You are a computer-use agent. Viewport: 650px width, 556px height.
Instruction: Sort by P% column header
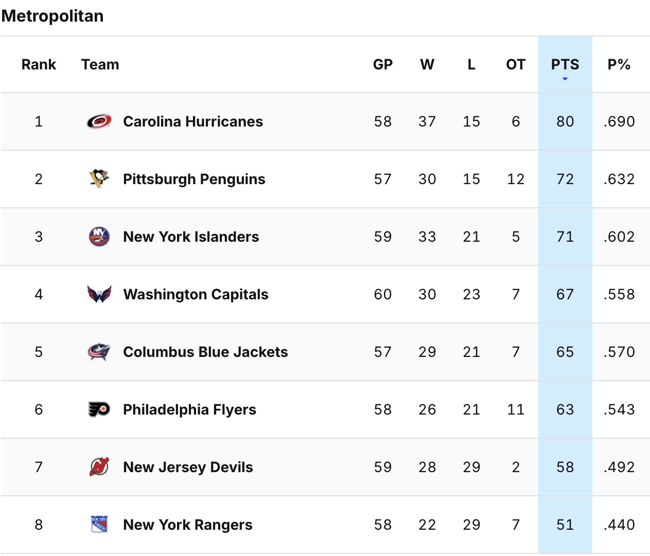pos(619,64)
